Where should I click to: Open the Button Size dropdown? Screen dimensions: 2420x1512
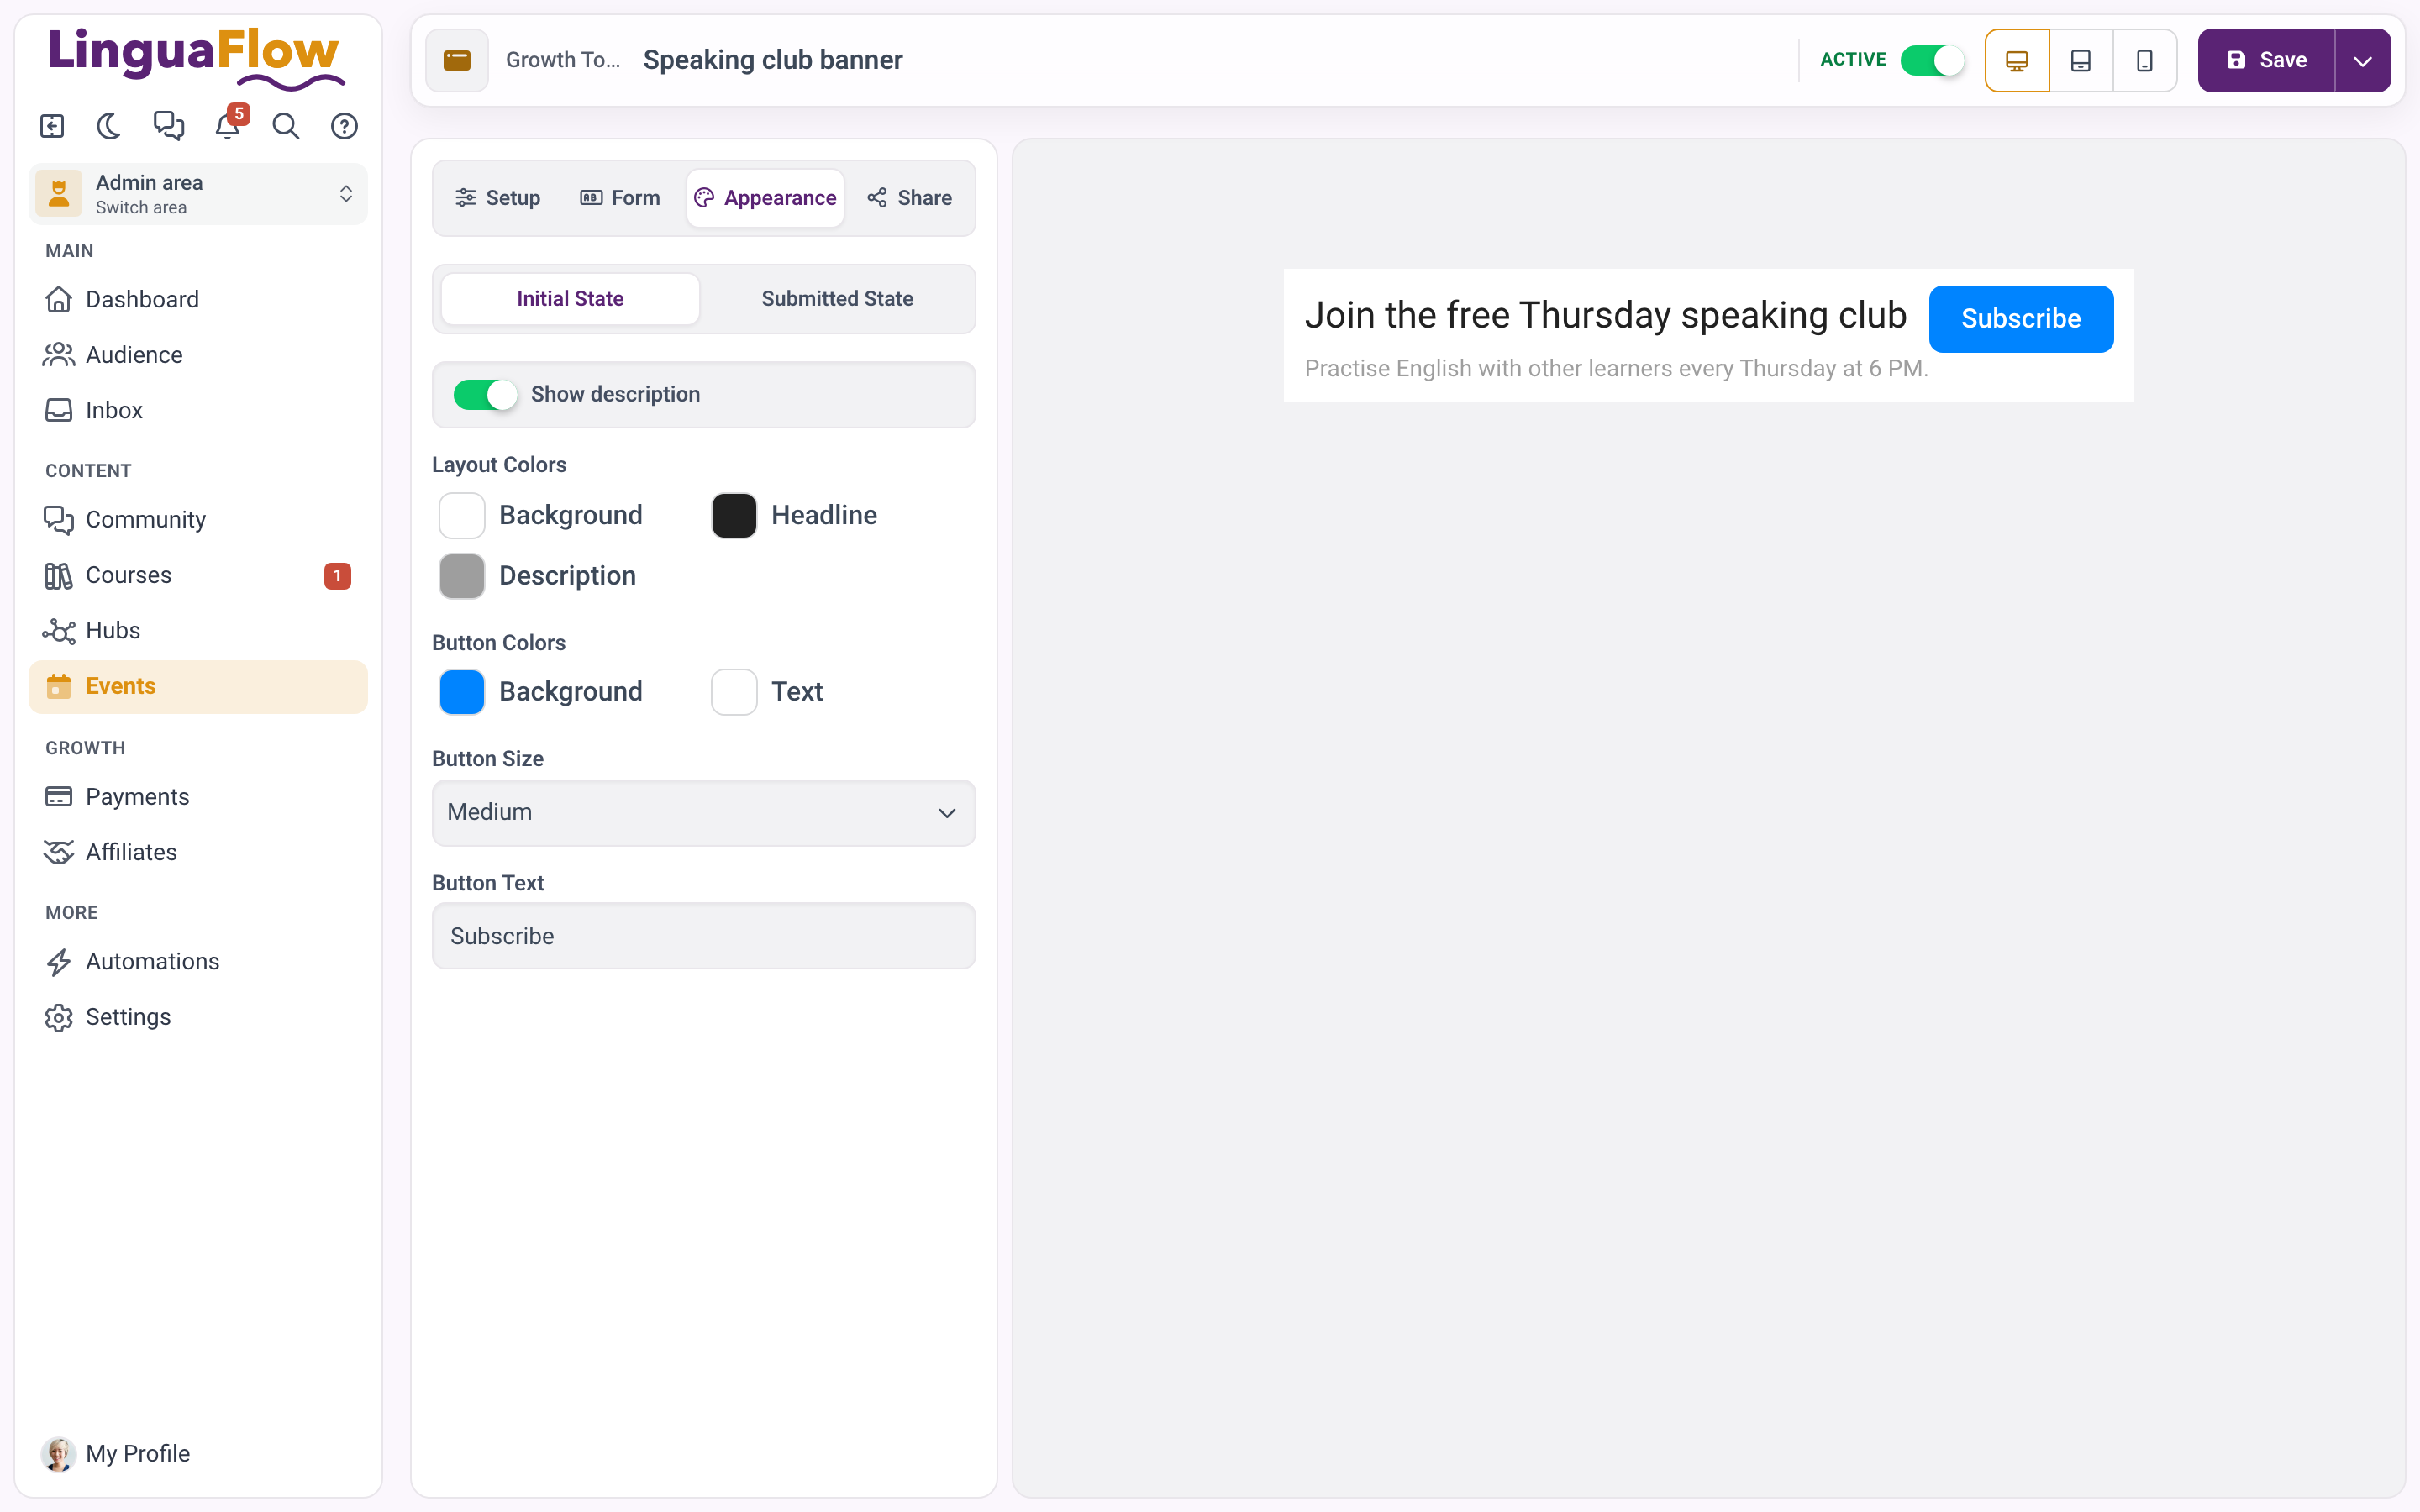[x=703, y=812]
